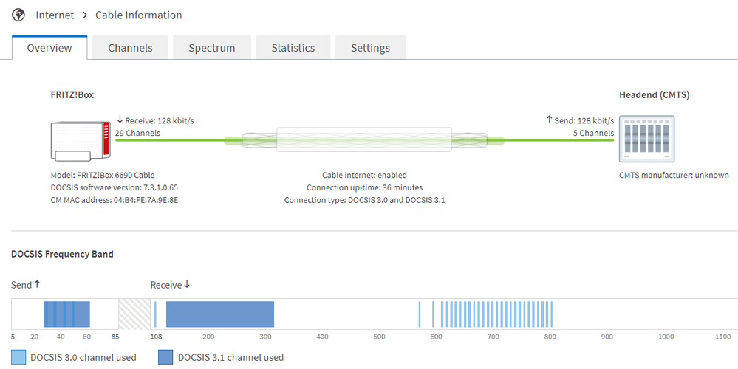Click the FRITZ!Box router image
Viewport: 738px width, 369px height.
(x=78, y=139)
